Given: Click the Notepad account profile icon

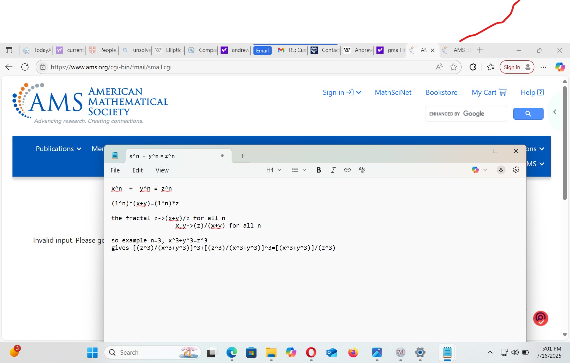Looking at the screenshot, I should [x=501, y=170].
